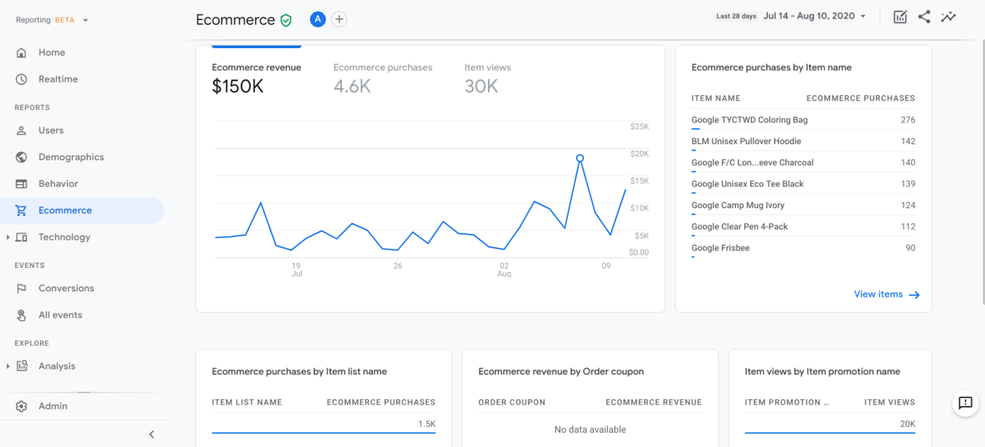The image size is (985, 447).
Task: Open the date range dropdown arrow
Action: pyautogui.click(x=863, y=17)
